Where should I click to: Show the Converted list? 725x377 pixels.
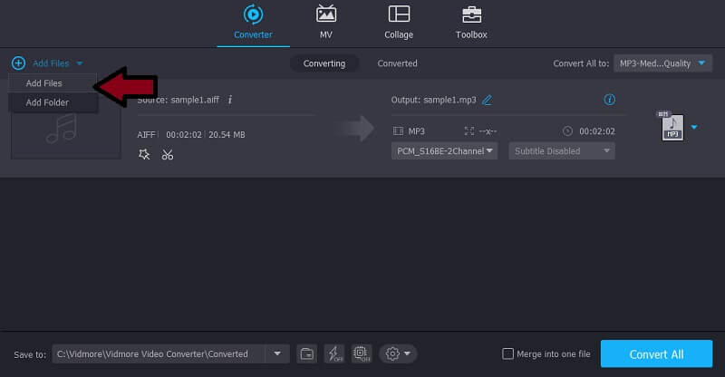coord(397,63)
